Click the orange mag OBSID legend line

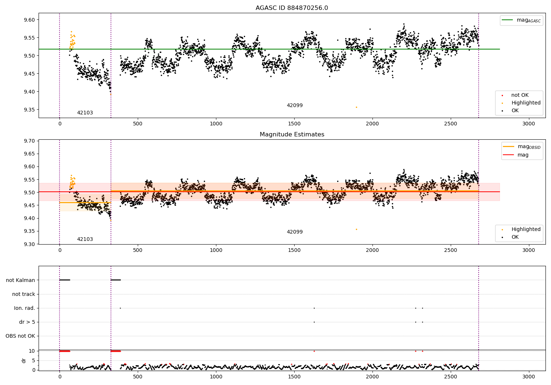pyautogui.click(x=509, y=147)
